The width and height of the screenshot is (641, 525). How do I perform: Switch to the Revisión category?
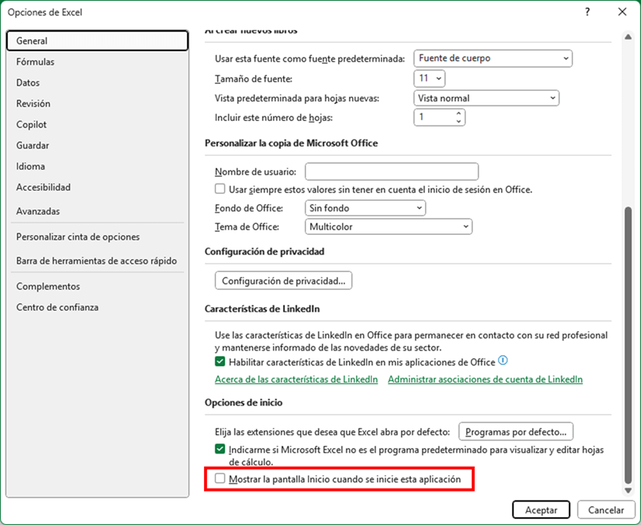[x=97, y=103]
